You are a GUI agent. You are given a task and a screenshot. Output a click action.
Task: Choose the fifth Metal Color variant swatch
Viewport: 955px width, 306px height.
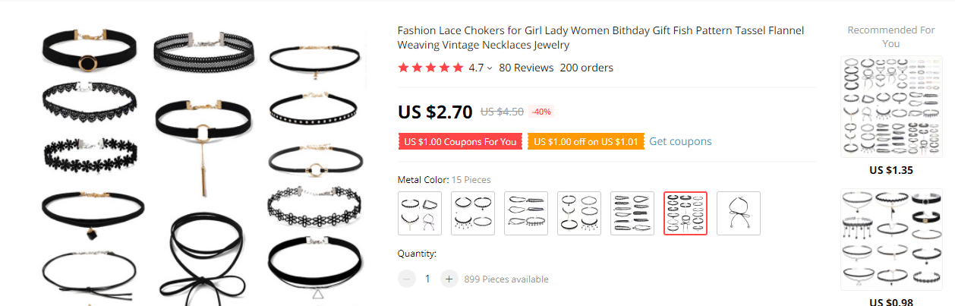tap(632, 213)
